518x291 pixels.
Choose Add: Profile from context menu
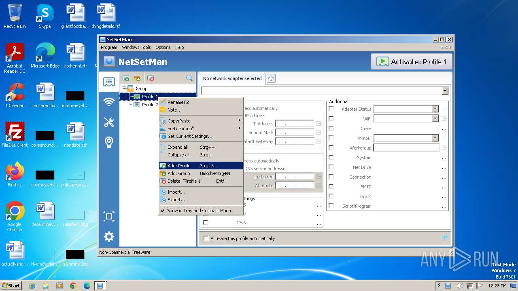click(x=201, y=166)
